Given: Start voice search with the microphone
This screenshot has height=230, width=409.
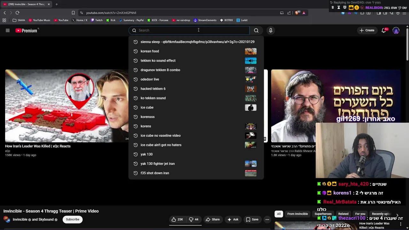Looking at the screenshot, I should point(271,30).
